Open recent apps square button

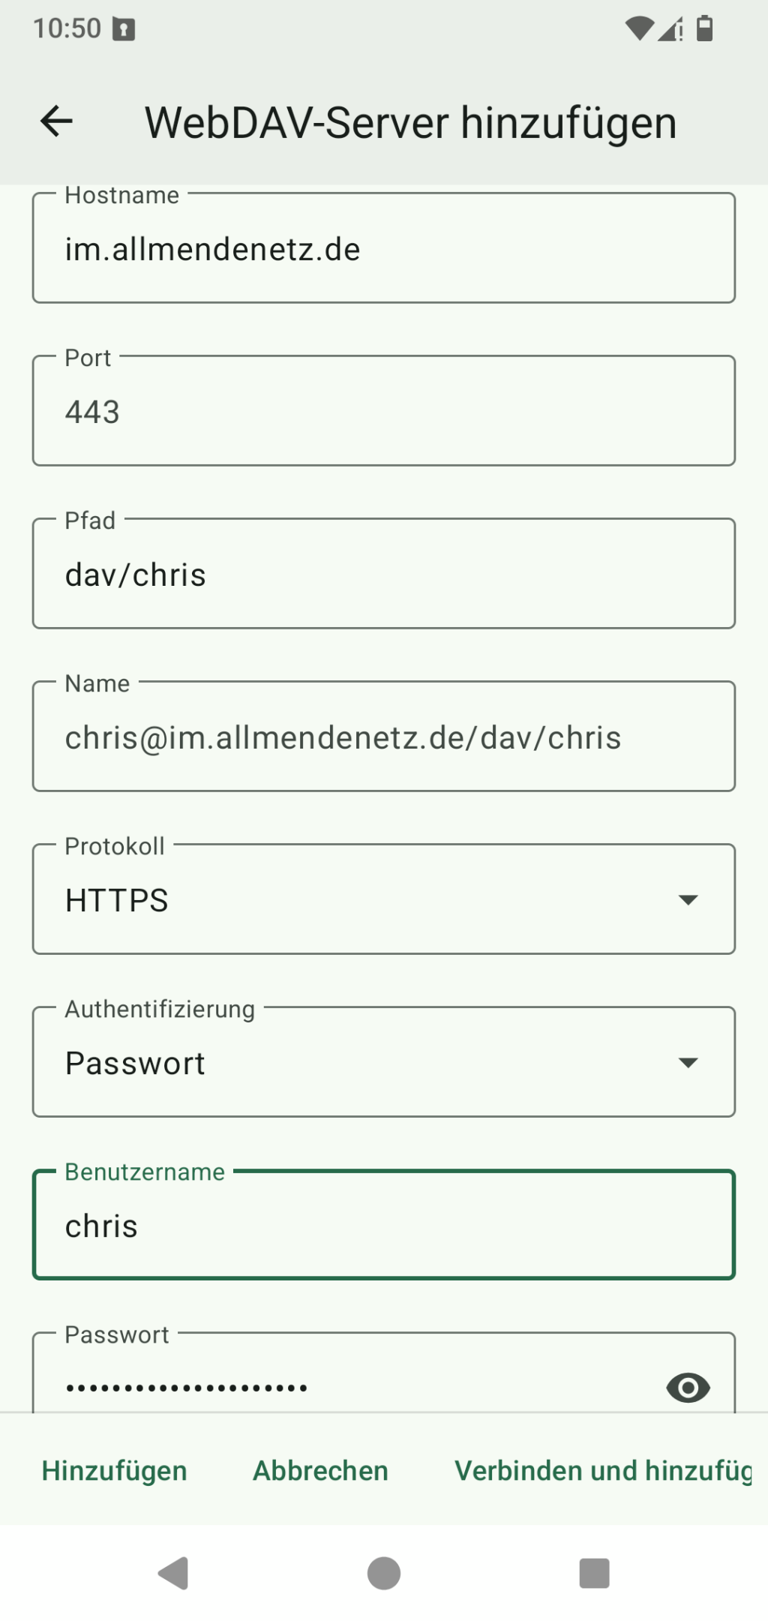(594, 1573)
